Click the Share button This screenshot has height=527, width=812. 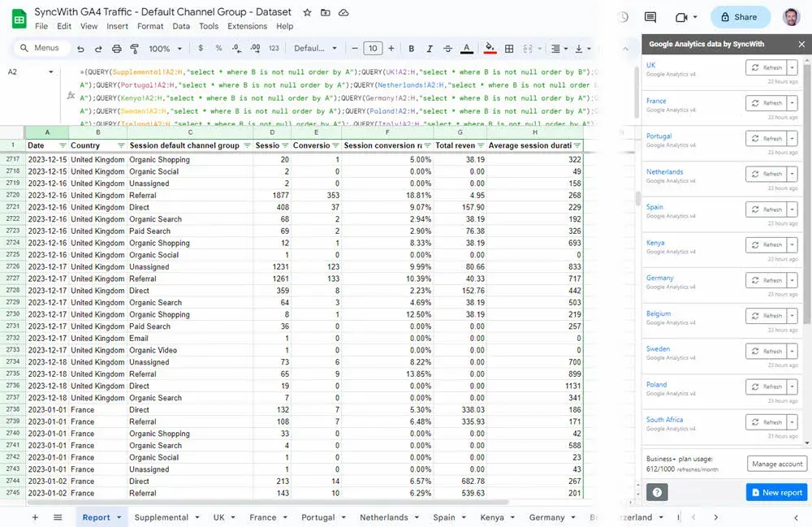pos(740,17)
